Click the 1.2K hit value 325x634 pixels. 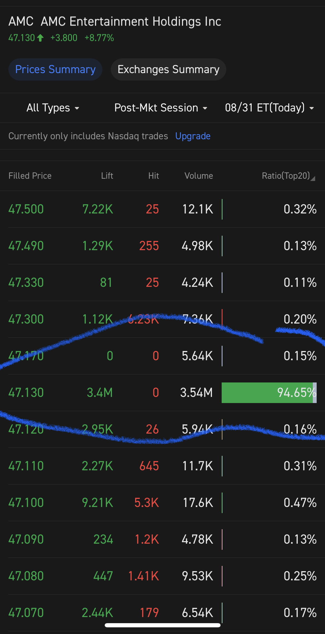pyautogui.click(x=147, y=539)
